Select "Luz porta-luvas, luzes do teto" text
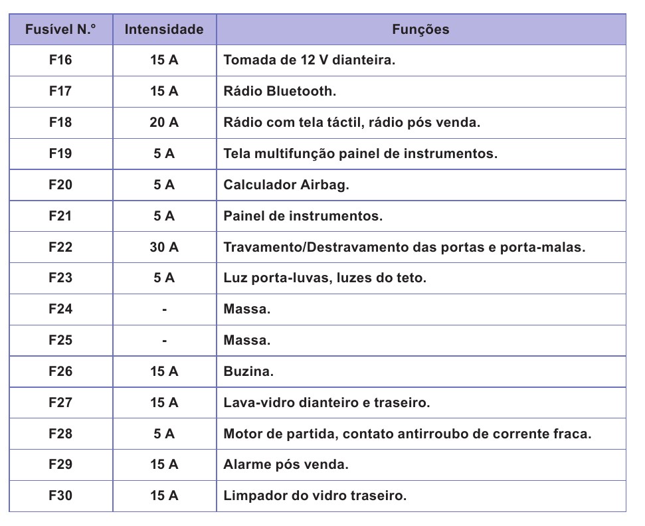The image size is (645, 526). (x=325, y=278)
